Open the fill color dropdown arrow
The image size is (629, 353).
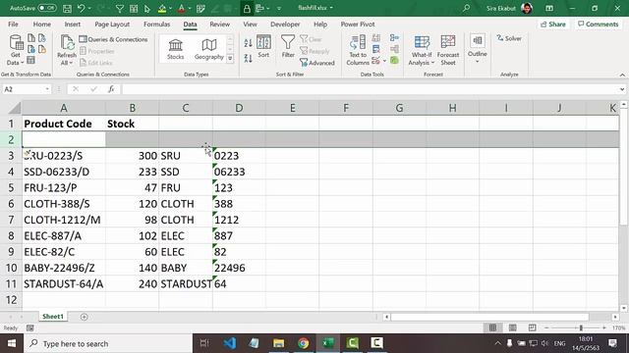point(171,8)
